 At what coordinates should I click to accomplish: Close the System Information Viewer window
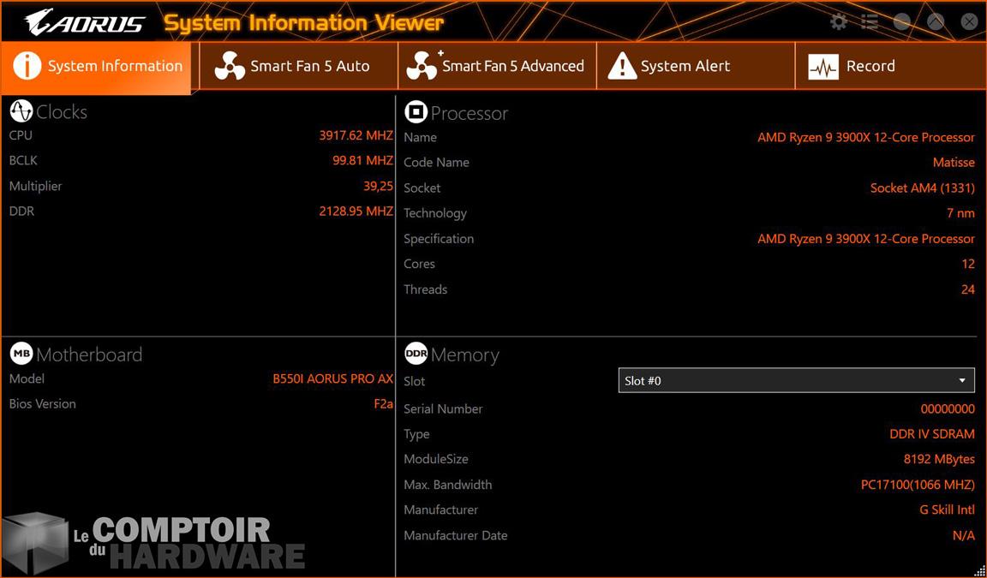tap(969, 22)
